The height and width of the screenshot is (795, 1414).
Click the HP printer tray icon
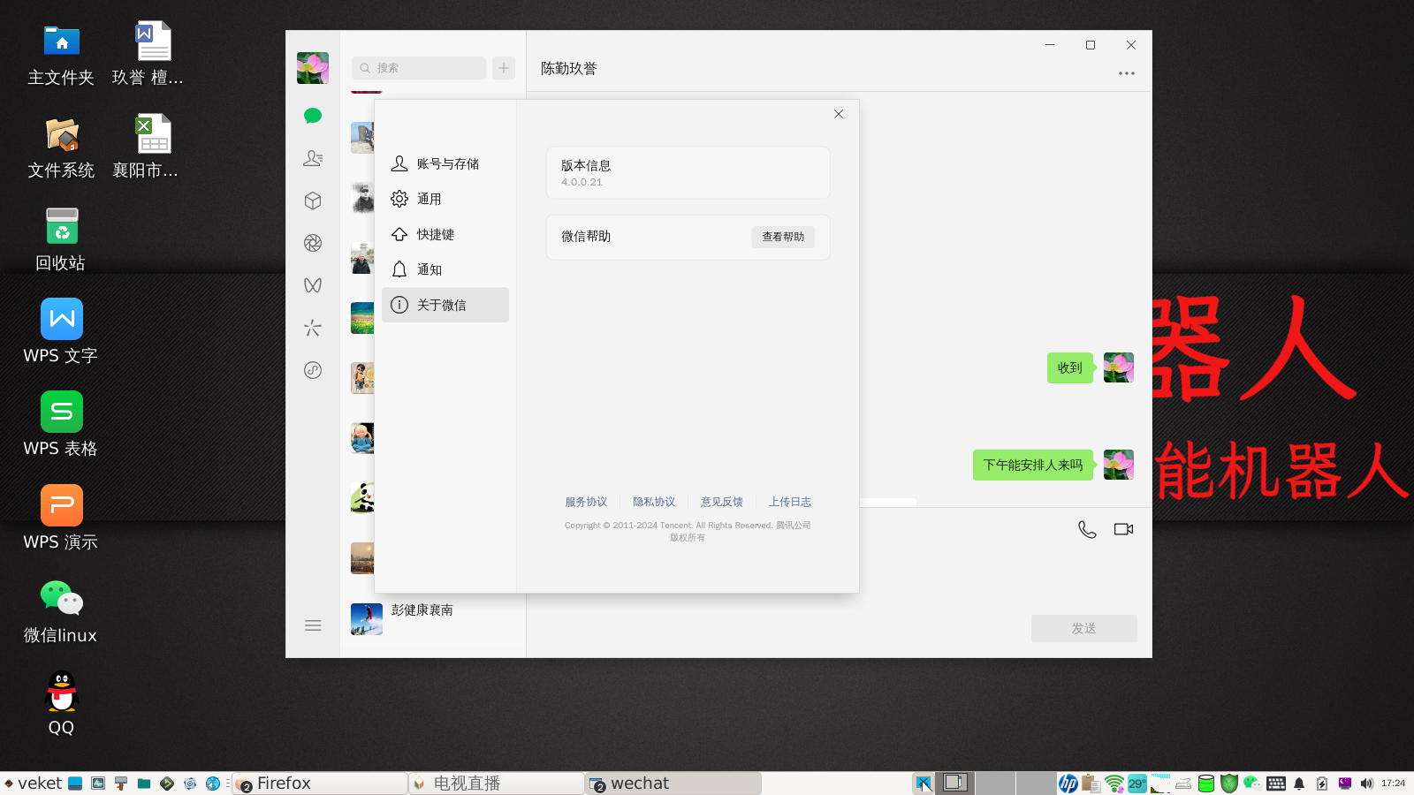pyautogui.click(x=1068, y=784)
